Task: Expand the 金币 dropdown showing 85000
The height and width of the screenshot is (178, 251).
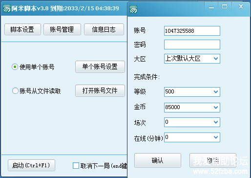Action: coord(216,108)
